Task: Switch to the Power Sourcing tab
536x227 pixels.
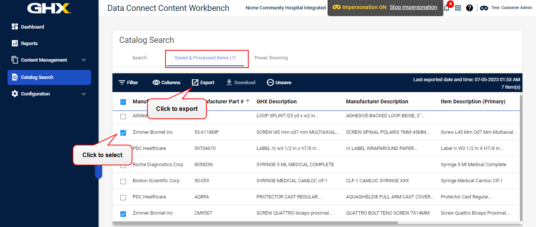Action: [x=271, y=58]
